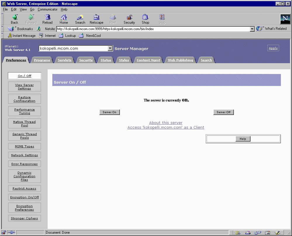The image size is (292, 236).
Task: Click the Apply link
Action: (x=273, y=48)
